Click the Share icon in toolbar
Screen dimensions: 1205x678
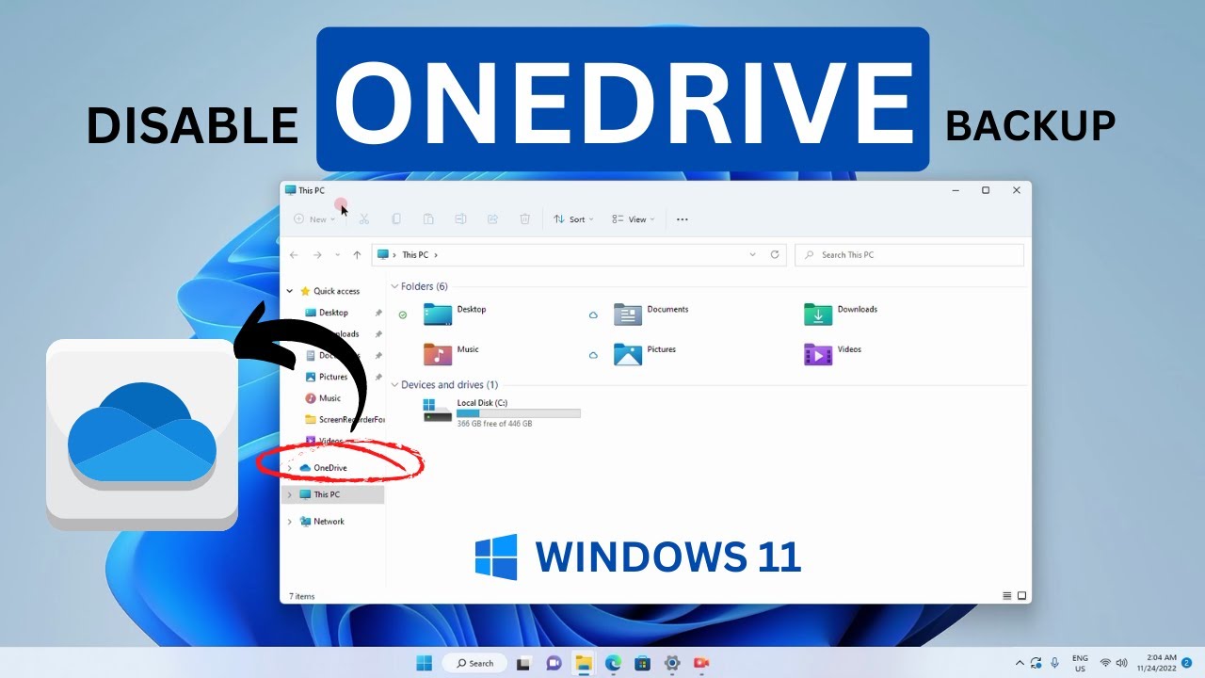coord(492,219)
